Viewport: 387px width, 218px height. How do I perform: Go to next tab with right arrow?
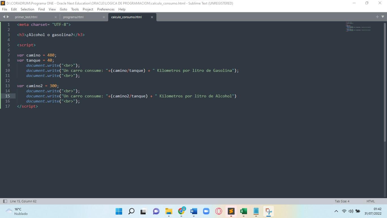(x=8, y=17)
